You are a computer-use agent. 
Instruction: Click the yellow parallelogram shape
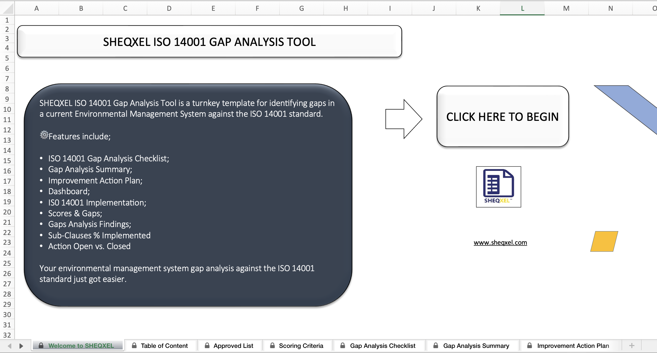[604, 241]
